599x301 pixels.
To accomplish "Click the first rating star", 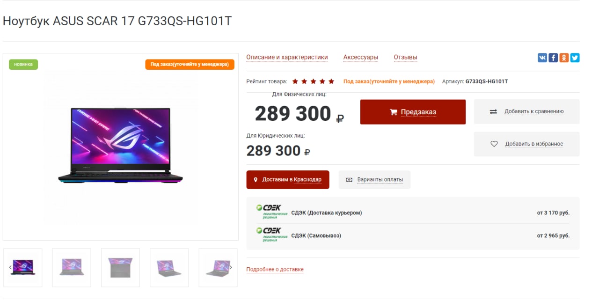I will 295,81.
